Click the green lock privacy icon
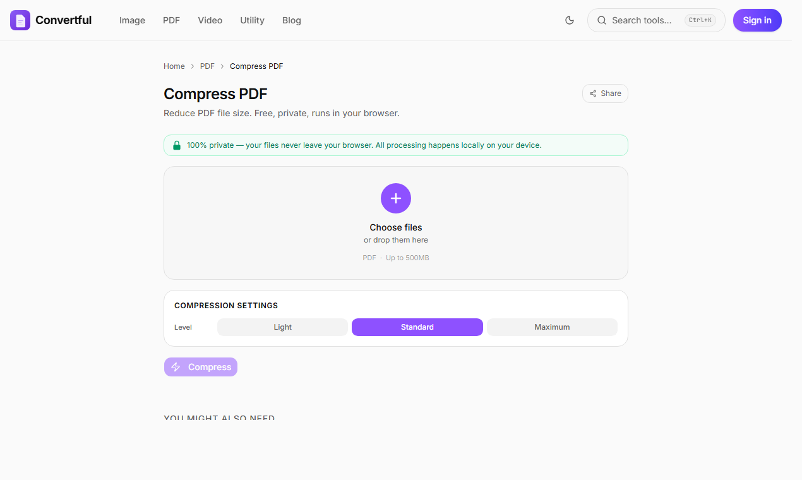Image resolution: width=802 pixels, height=480 pixels. (177, 145)
